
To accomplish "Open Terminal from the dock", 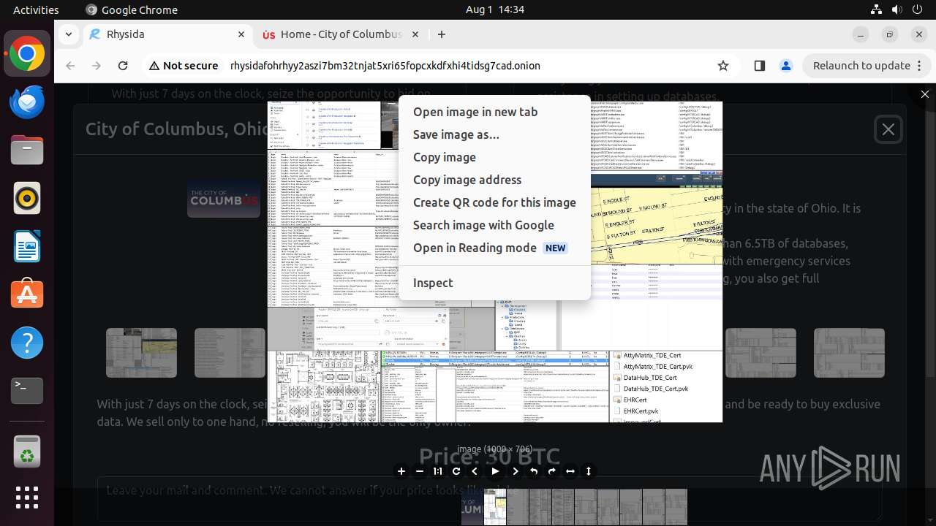I will [27, 392].
